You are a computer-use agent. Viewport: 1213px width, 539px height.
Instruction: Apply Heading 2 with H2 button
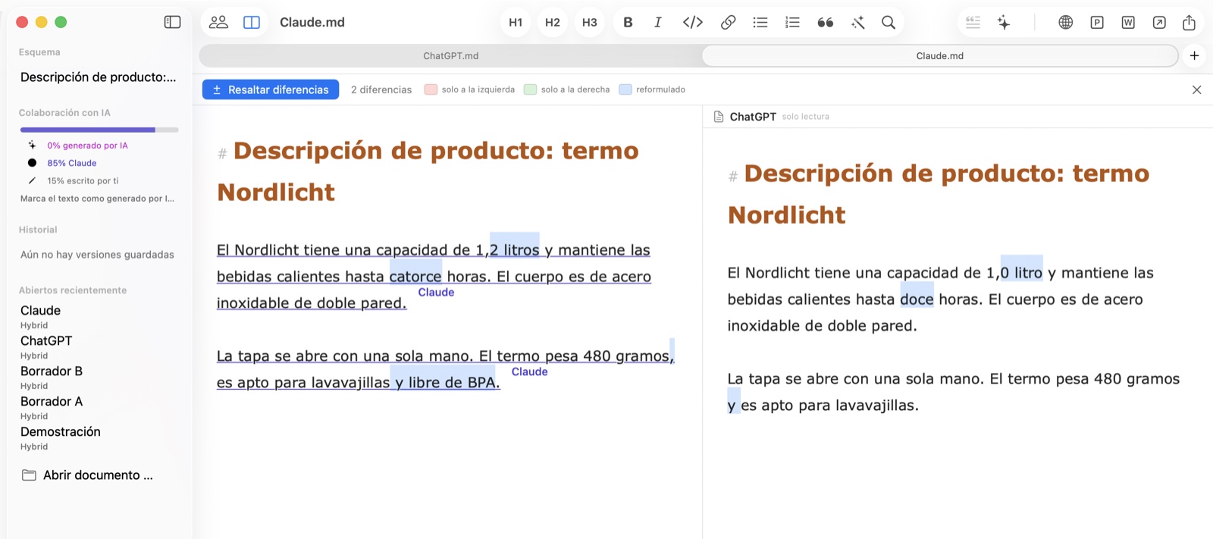tap(553, 22)
